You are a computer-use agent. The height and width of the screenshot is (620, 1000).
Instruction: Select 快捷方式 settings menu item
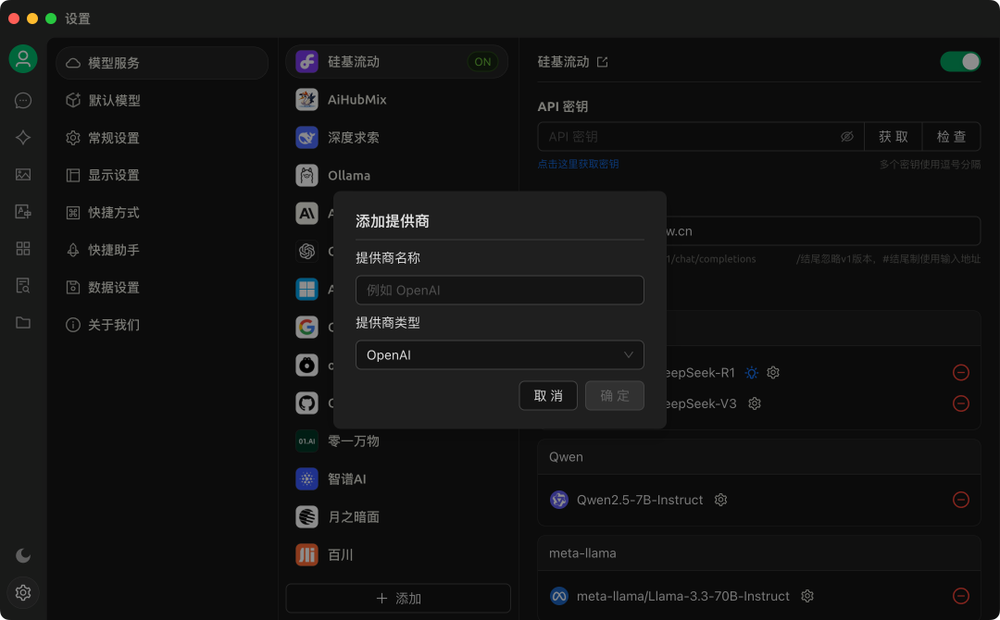[162, 213]
